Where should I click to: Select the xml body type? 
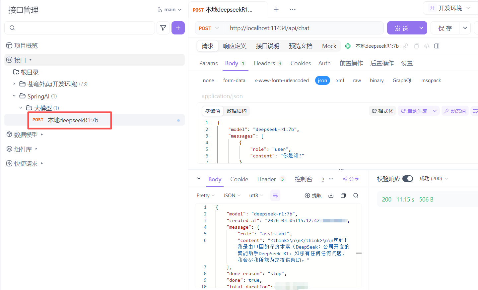tap(340, 81)
